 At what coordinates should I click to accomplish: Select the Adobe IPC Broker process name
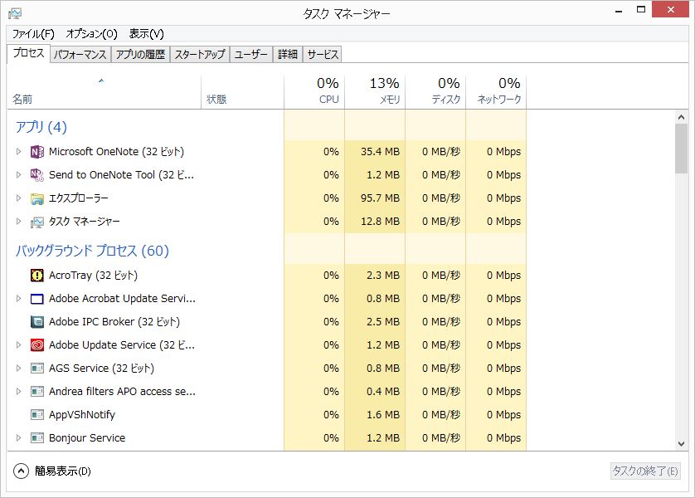(114, 322)
